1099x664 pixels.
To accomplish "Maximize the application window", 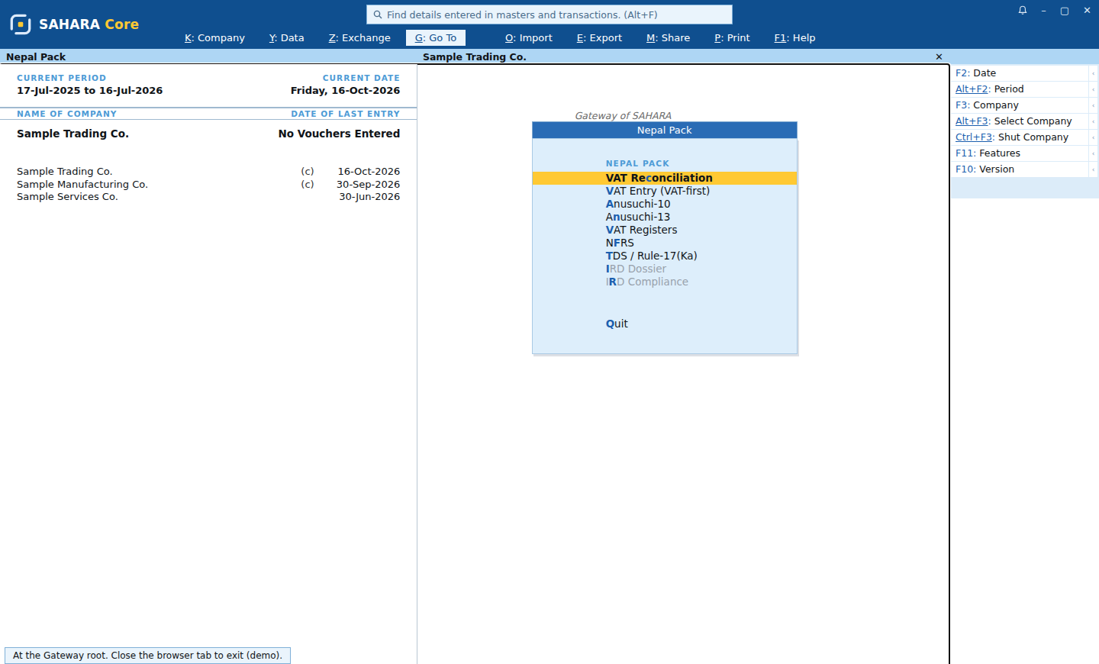I will point(1065,11).
